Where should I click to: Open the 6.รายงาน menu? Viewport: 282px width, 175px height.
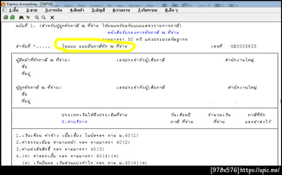tap(121, 10)
